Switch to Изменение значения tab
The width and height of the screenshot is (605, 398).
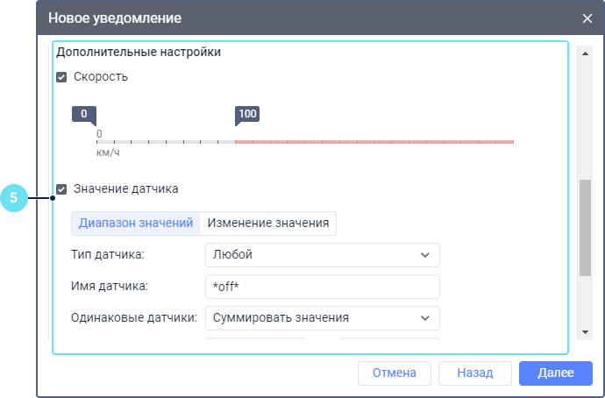[268, 223]
